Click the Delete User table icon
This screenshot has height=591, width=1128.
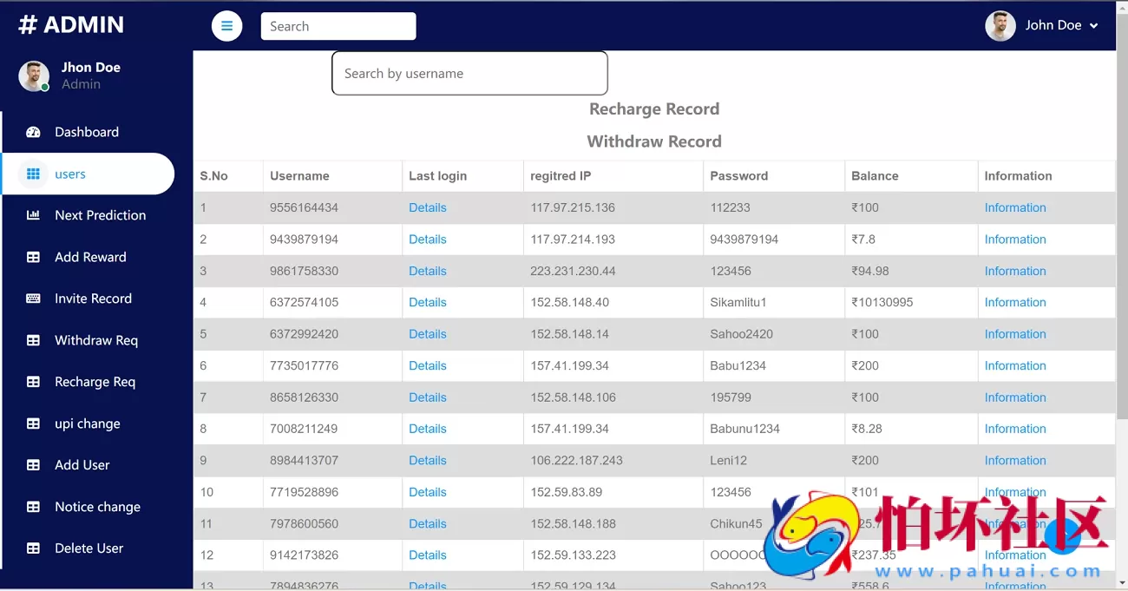click(33, 548)
